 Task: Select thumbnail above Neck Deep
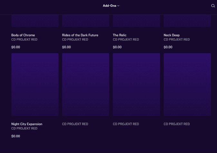click(187, 21)
